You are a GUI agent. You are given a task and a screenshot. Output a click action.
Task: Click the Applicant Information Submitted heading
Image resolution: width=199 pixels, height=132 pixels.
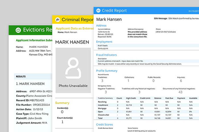click(x=34, y=40)
